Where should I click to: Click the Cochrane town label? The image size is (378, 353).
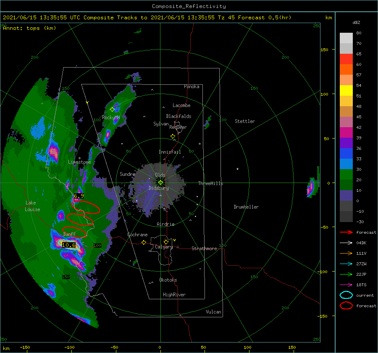tap(137, 235)
